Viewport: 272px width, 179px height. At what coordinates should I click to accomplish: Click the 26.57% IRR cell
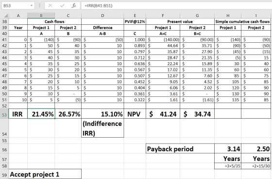pos(68,114)
